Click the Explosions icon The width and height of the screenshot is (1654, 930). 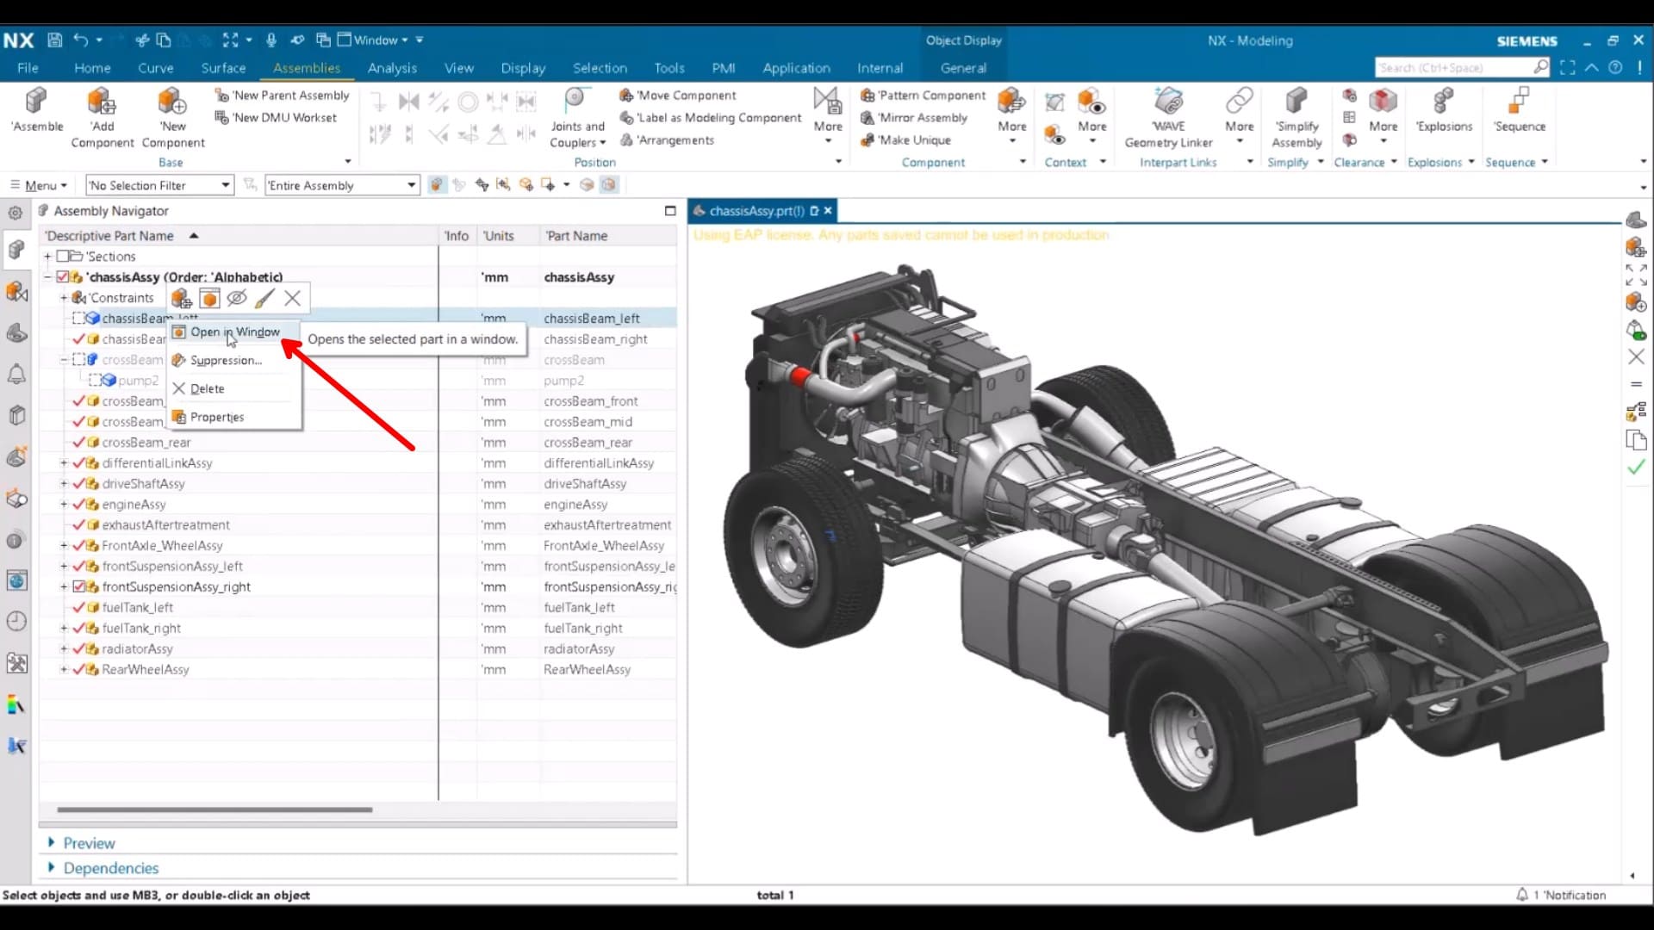pyautogui.click(x=1443, y=102)
